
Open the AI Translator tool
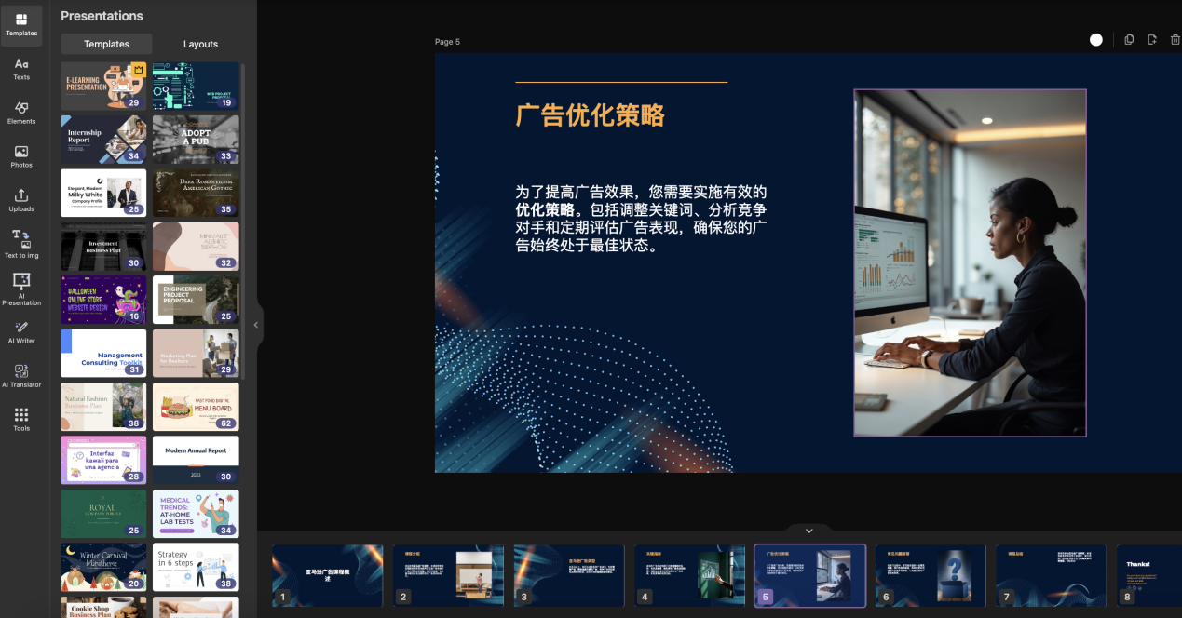click(21, 377)
